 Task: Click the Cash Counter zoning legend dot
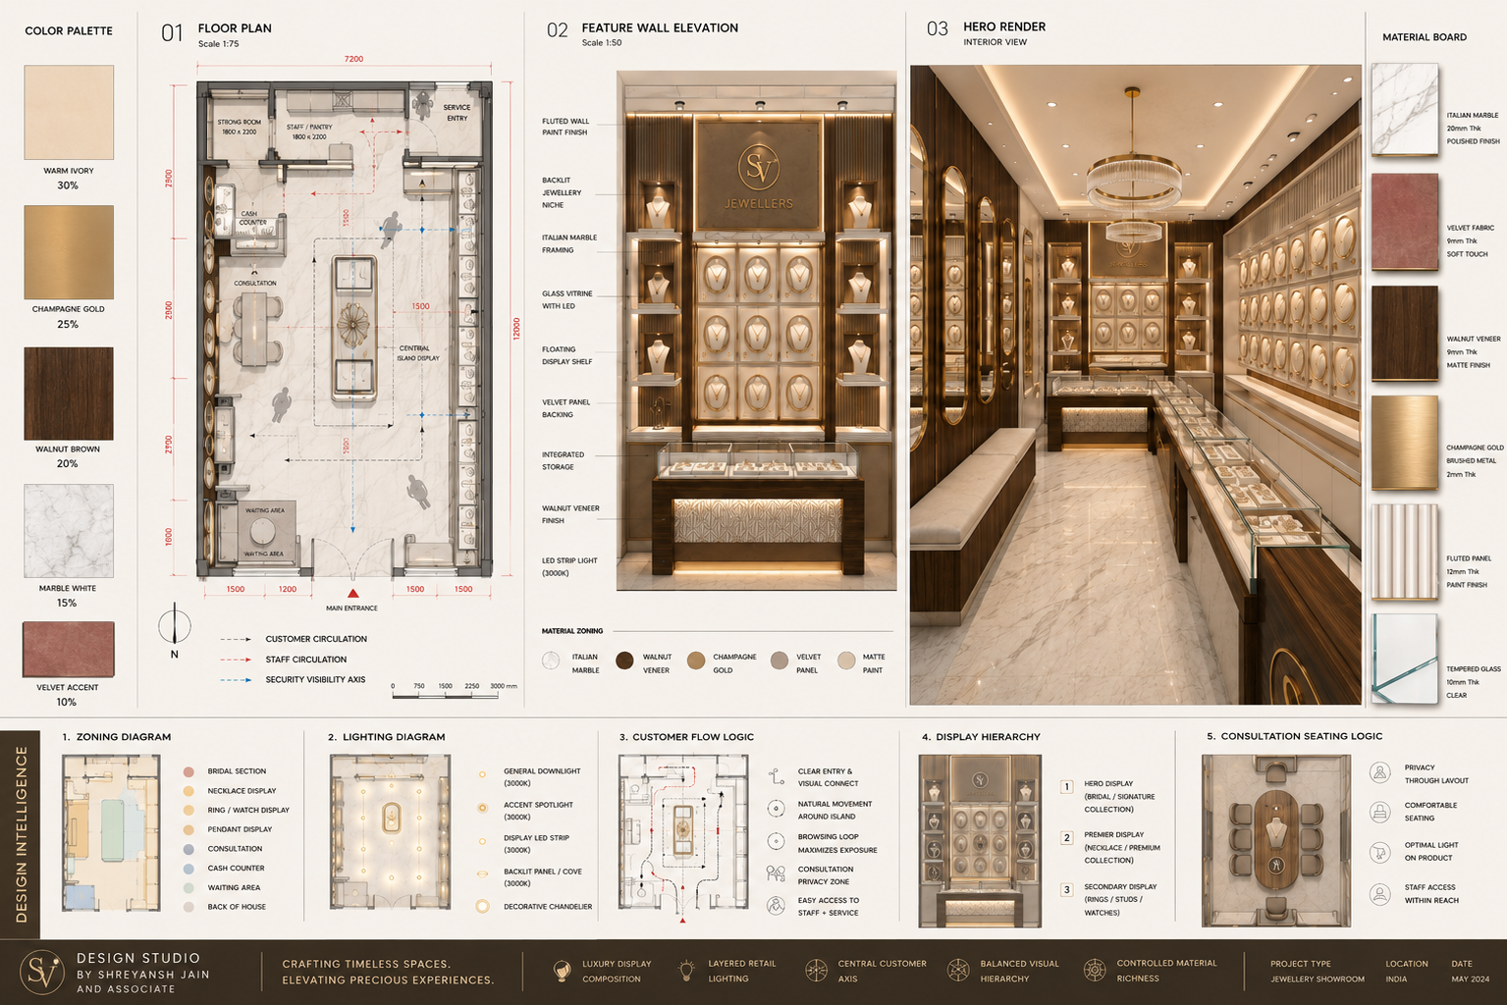(188, 869)
